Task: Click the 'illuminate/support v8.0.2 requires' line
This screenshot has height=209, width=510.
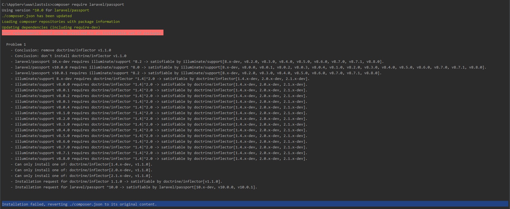Action: click(159, 96)
